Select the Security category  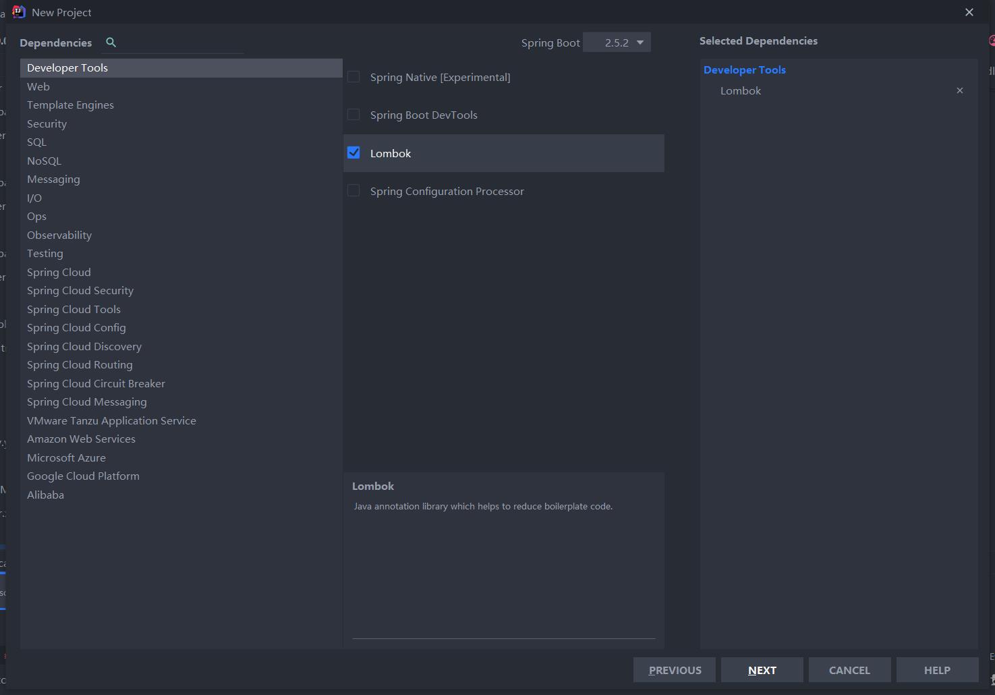pyautogui.click(x=181, y=123)
